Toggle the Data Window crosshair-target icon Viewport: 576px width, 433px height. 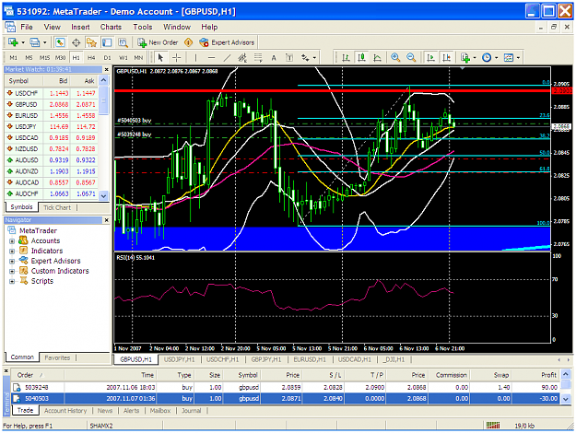(76, 42)
